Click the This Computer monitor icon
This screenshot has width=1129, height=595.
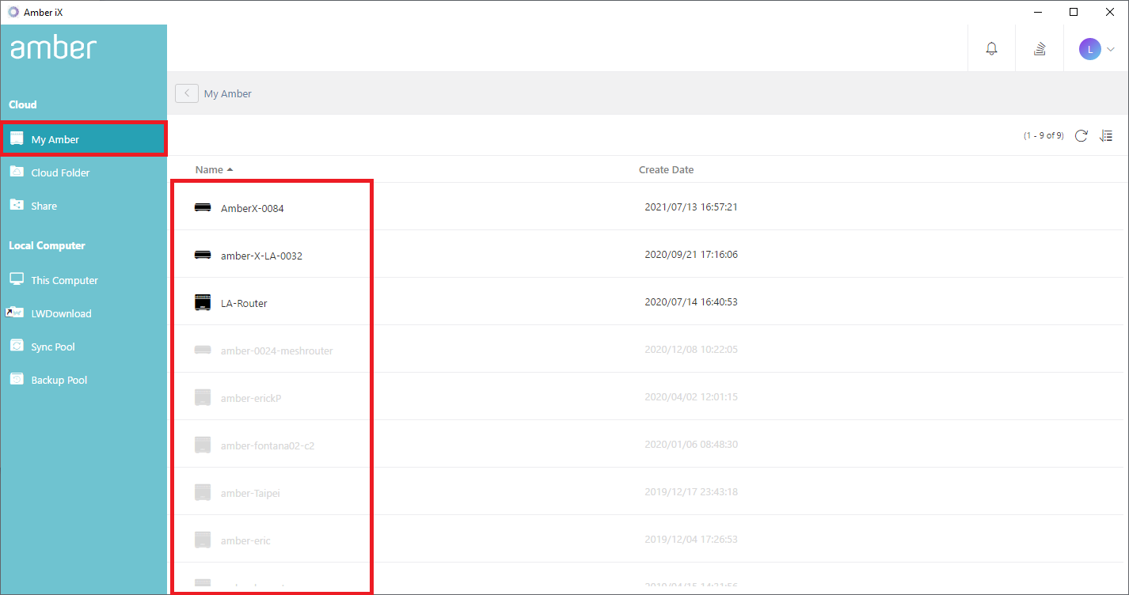pyautogui.click(x=17, y=279)
